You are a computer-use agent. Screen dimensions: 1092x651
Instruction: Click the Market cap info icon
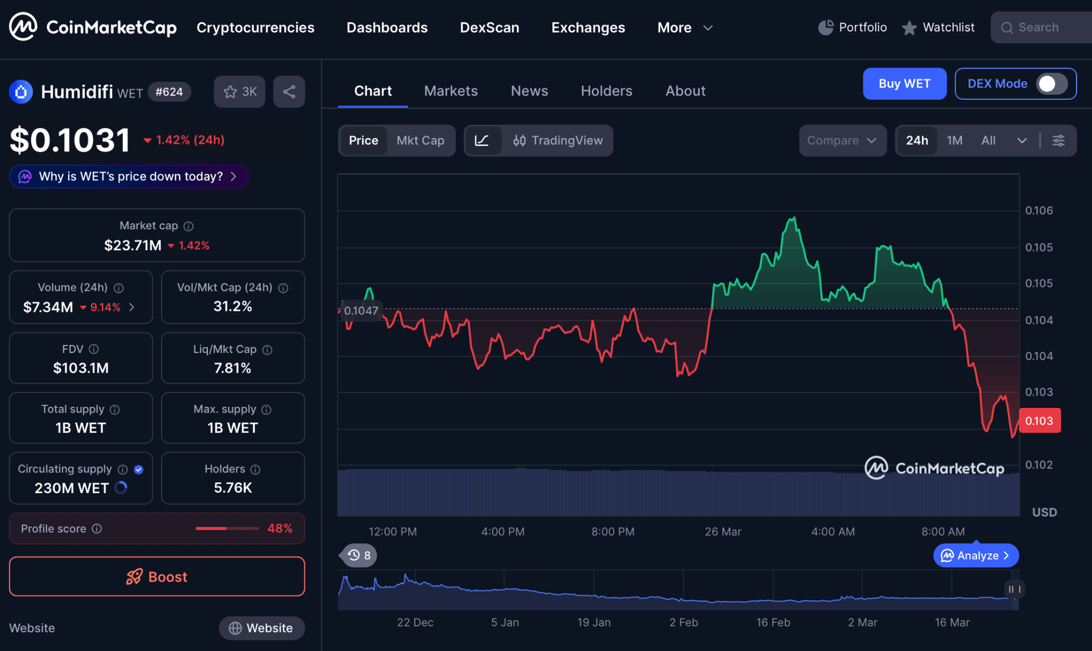coord(188,226)
